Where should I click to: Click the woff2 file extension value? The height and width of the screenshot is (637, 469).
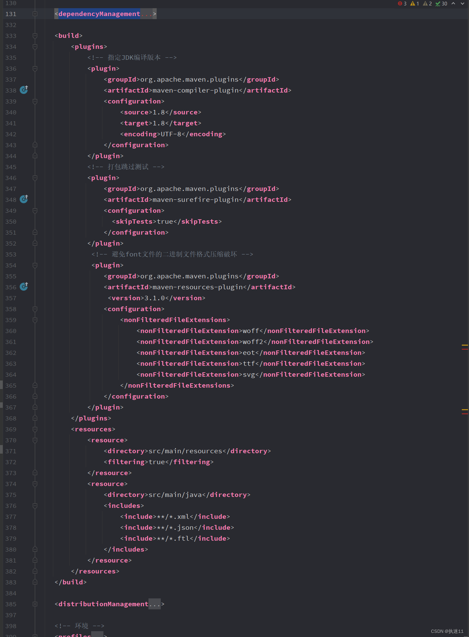coord(253,342)
